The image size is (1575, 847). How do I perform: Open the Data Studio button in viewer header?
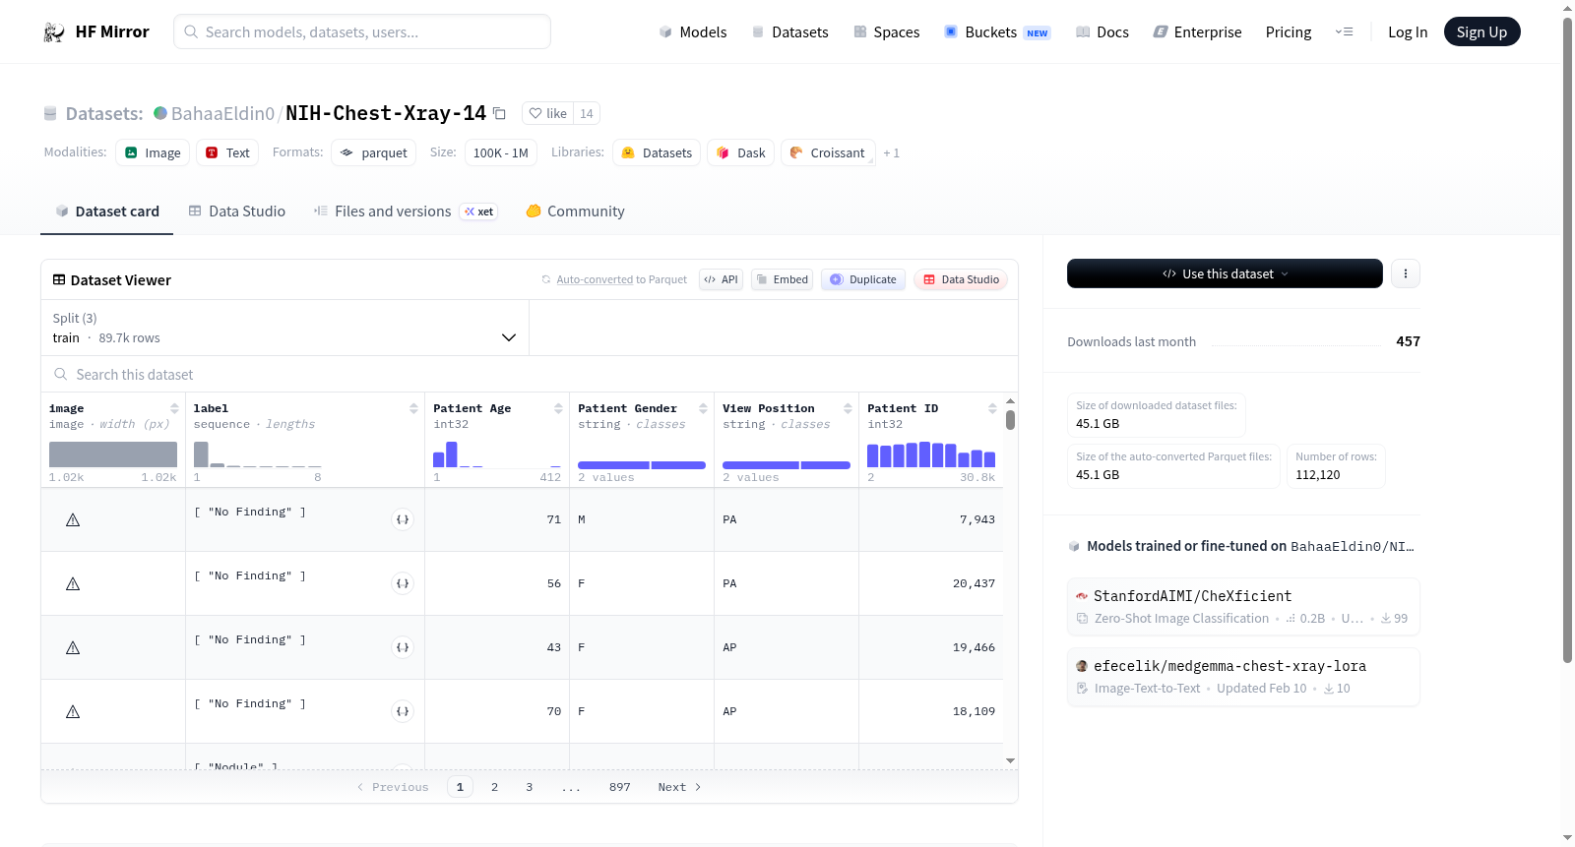[x=961, y=279]
